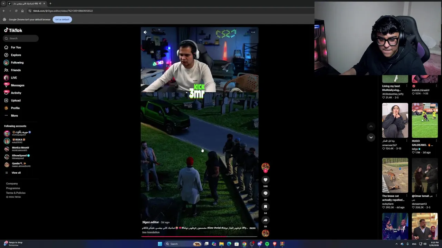Click the Upload plus icon

pyautogui.click(x=6, y=100)
